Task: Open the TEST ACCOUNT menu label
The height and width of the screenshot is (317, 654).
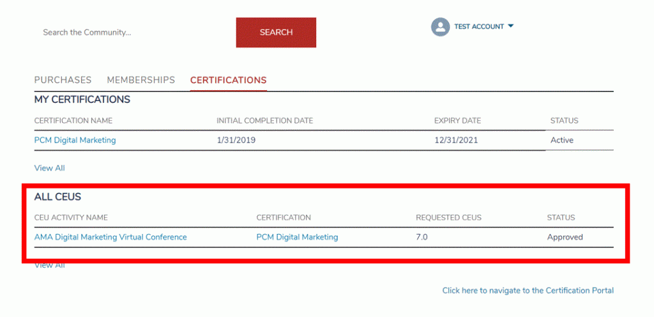Action: pos(478,27)
